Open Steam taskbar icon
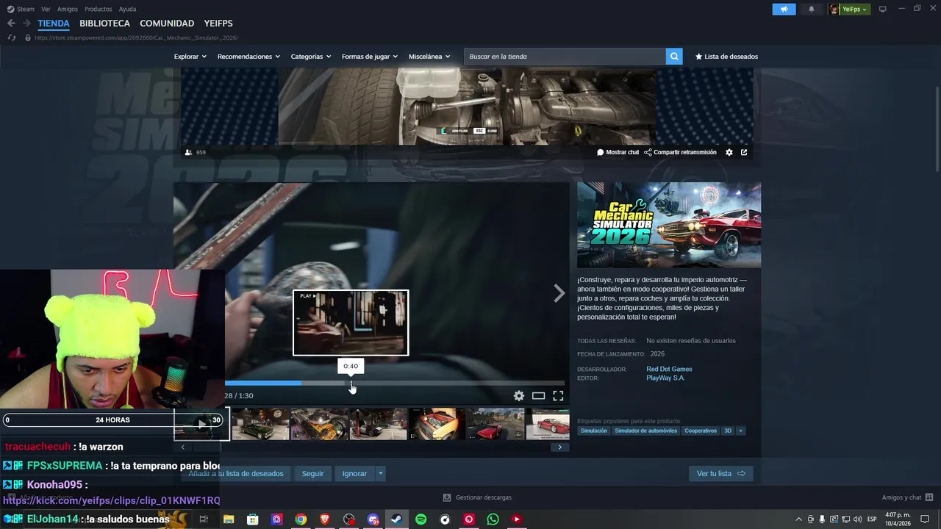Viewport: 941px width, 529px height. [396, 519]
